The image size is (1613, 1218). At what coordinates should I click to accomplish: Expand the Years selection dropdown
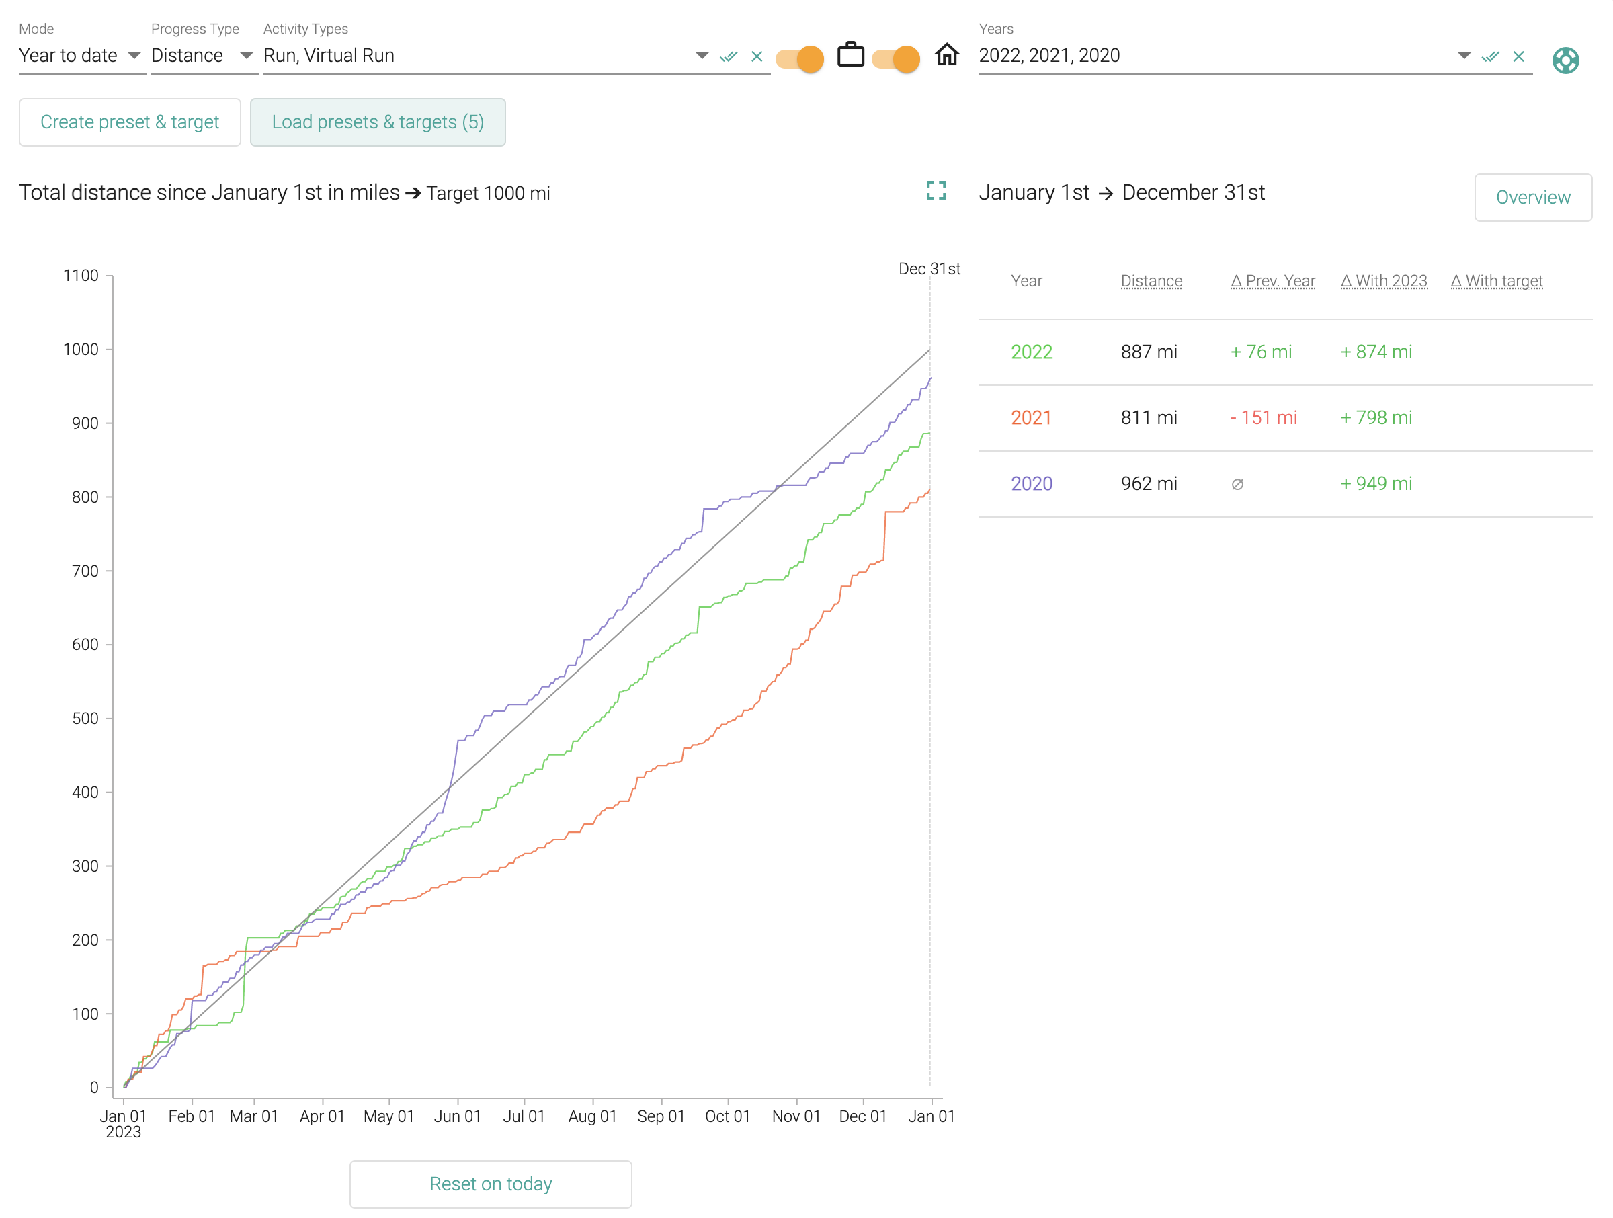point(1464,56)
